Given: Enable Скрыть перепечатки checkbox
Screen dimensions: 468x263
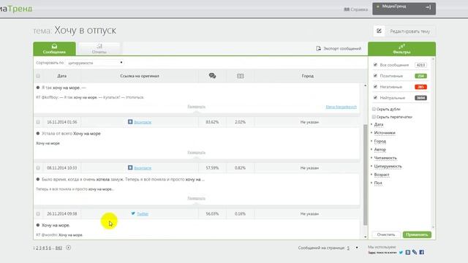Looking at the screenshot, I should tap(374, 117).
